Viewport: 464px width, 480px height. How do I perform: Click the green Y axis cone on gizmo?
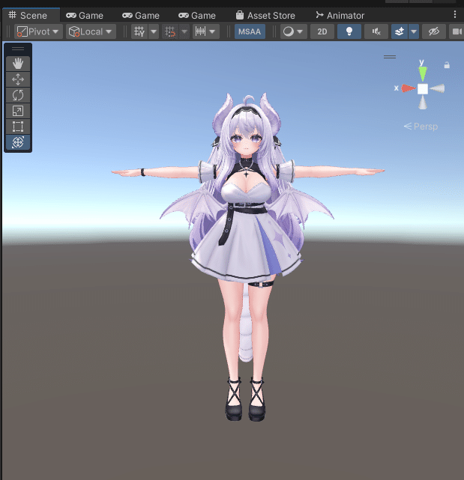tap(423, 74)
